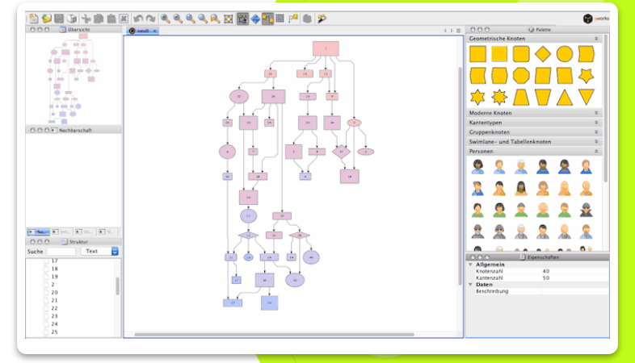Click the second magnifier zoom icon
Image resolution: width=635 pixels, height=363 pixels.
click(x=178, y=19)
